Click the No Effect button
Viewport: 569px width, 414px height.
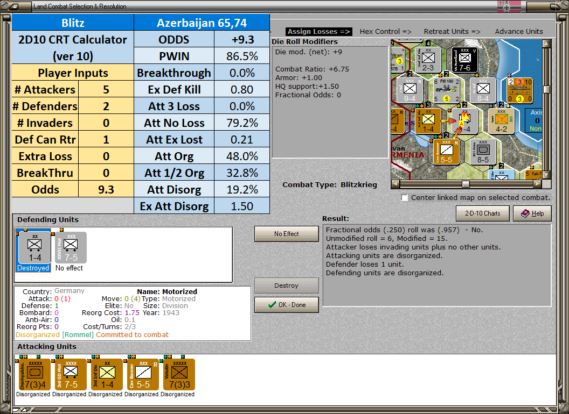tap(286, 234)
